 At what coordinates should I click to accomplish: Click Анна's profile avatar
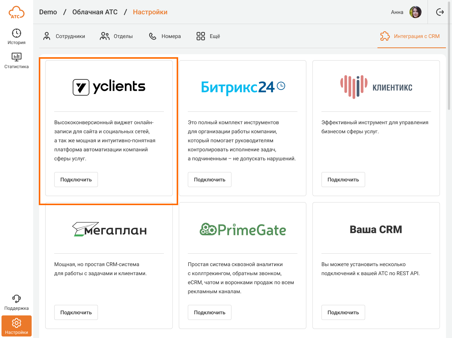415,12
